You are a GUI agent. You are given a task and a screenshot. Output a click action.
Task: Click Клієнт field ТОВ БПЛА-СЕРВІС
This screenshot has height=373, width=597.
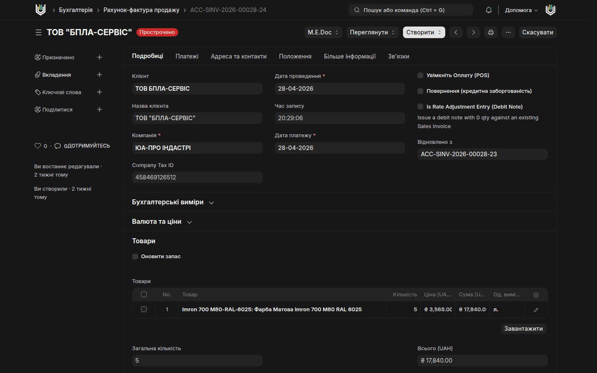coord(197,89)
